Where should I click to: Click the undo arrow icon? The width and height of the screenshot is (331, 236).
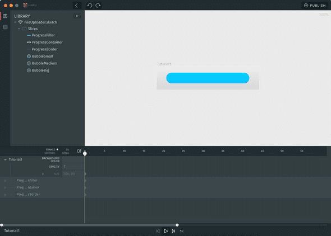(90, 6)
